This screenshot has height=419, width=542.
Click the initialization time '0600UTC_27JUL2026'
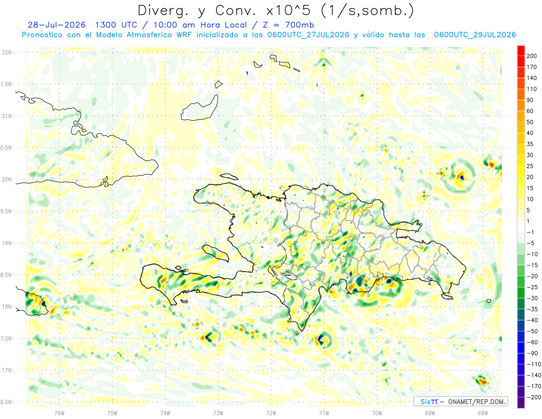tap(308, 35)
